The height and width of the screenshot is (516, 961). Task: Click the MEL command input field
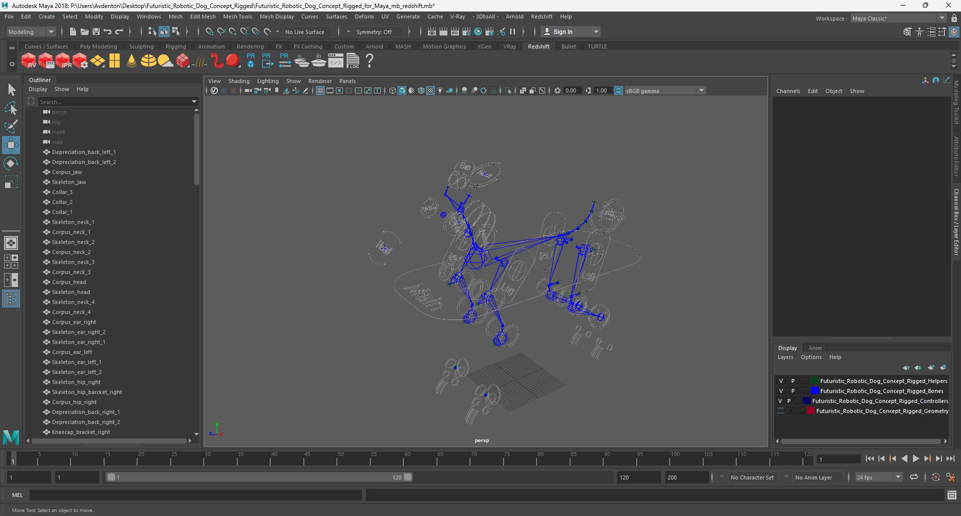[195, 495]
